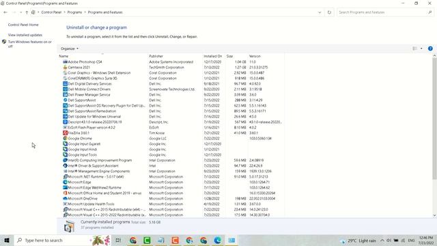Click the green Camtasia icon in taskbar
Screen dimensions: 437x246
point(147,240)
